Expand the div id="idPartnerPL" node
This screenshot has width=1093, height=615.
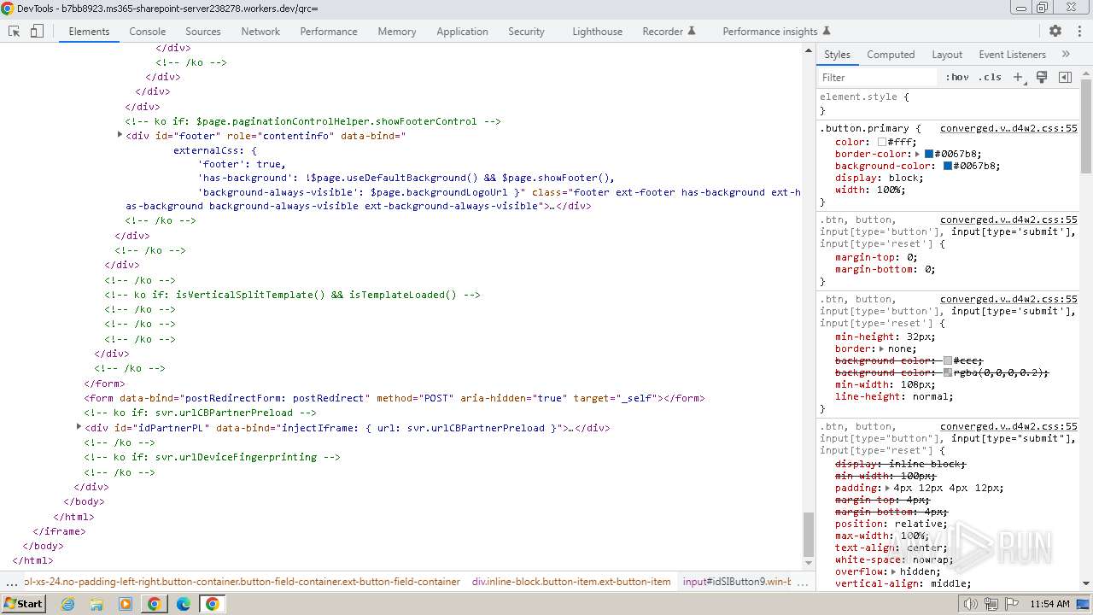point(79,427)
